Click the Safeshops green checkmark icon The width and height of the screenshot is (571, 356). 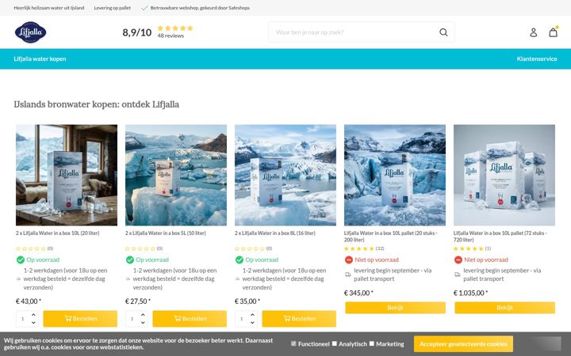[x=144, y=8]
